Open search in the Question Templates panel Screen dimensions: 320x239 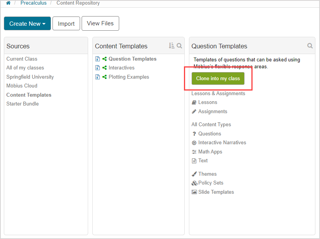(310, 45)
